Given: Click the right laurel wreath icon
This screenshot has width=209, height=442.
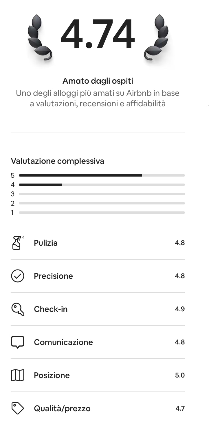Looking at the screenshot, I should point(156,38).
